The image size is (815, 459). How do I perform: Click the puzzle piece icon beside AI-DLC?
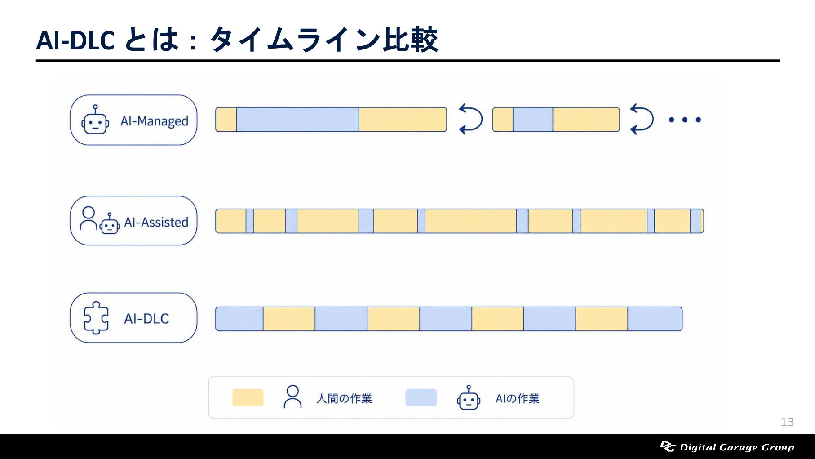(x=96, y=318)
